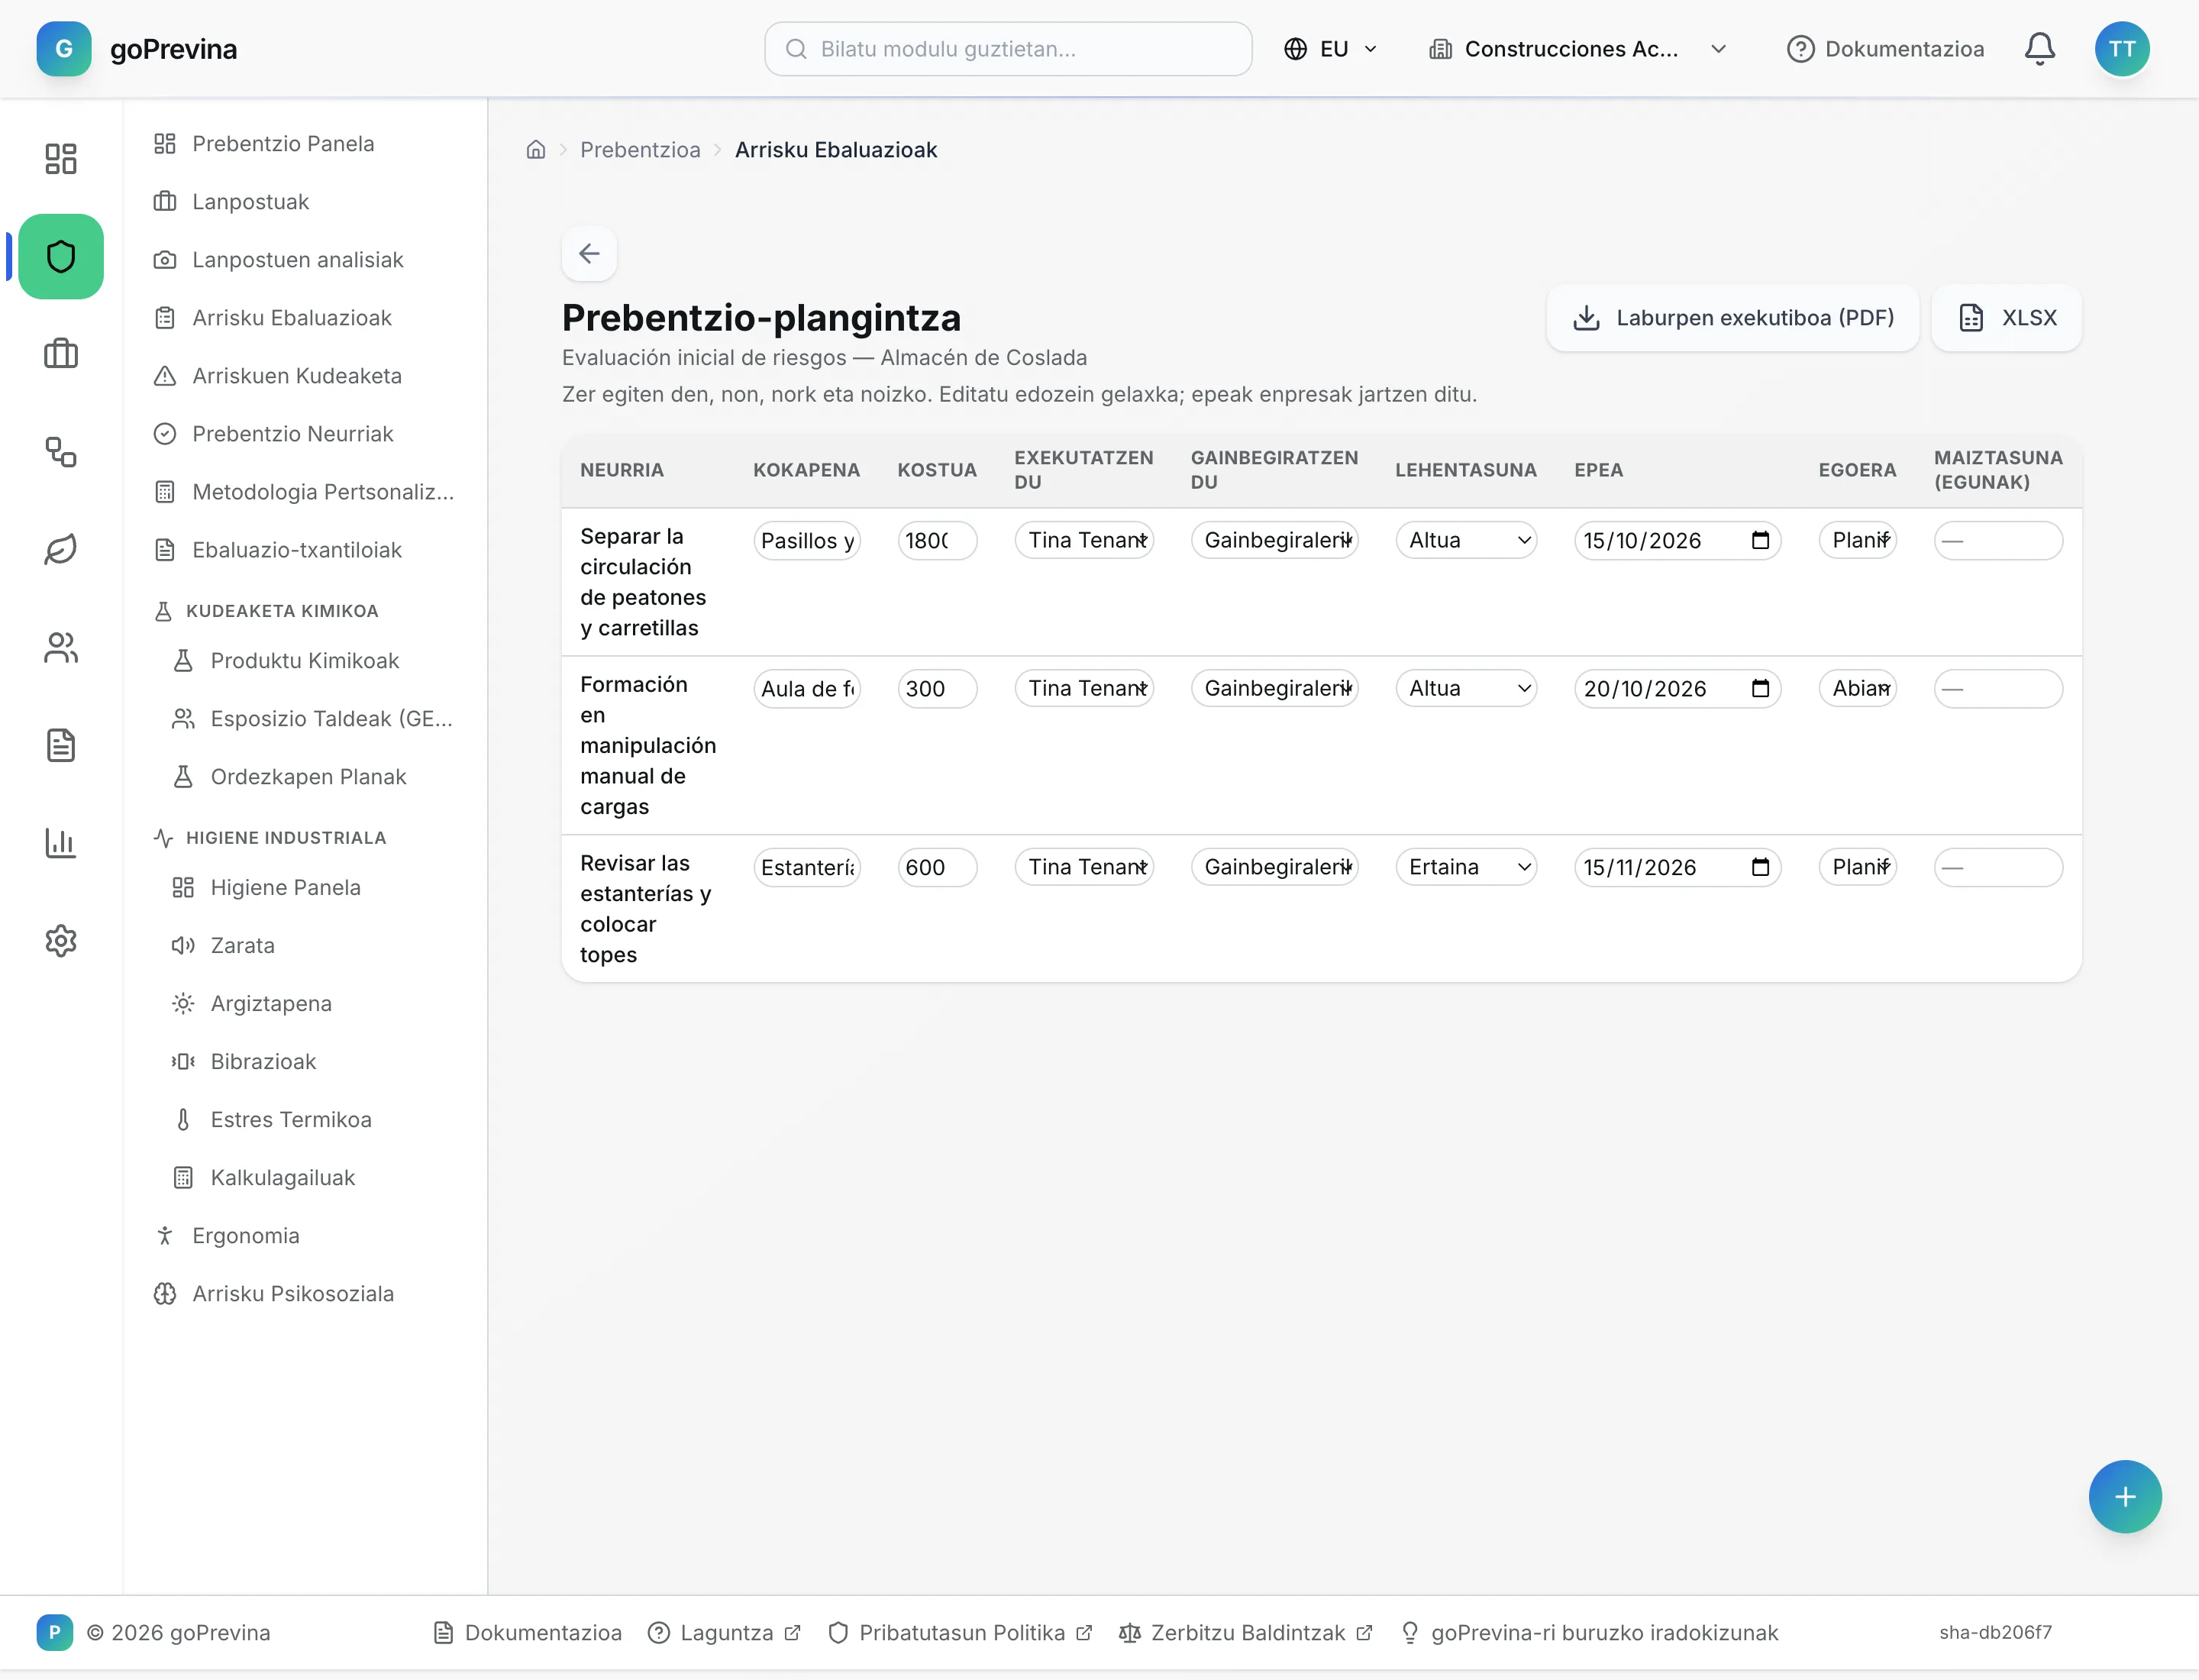Go to Prebentzio Panela in sidebar
The width and height of the screenshot is (2199, 1680).
tap(305, 144)
